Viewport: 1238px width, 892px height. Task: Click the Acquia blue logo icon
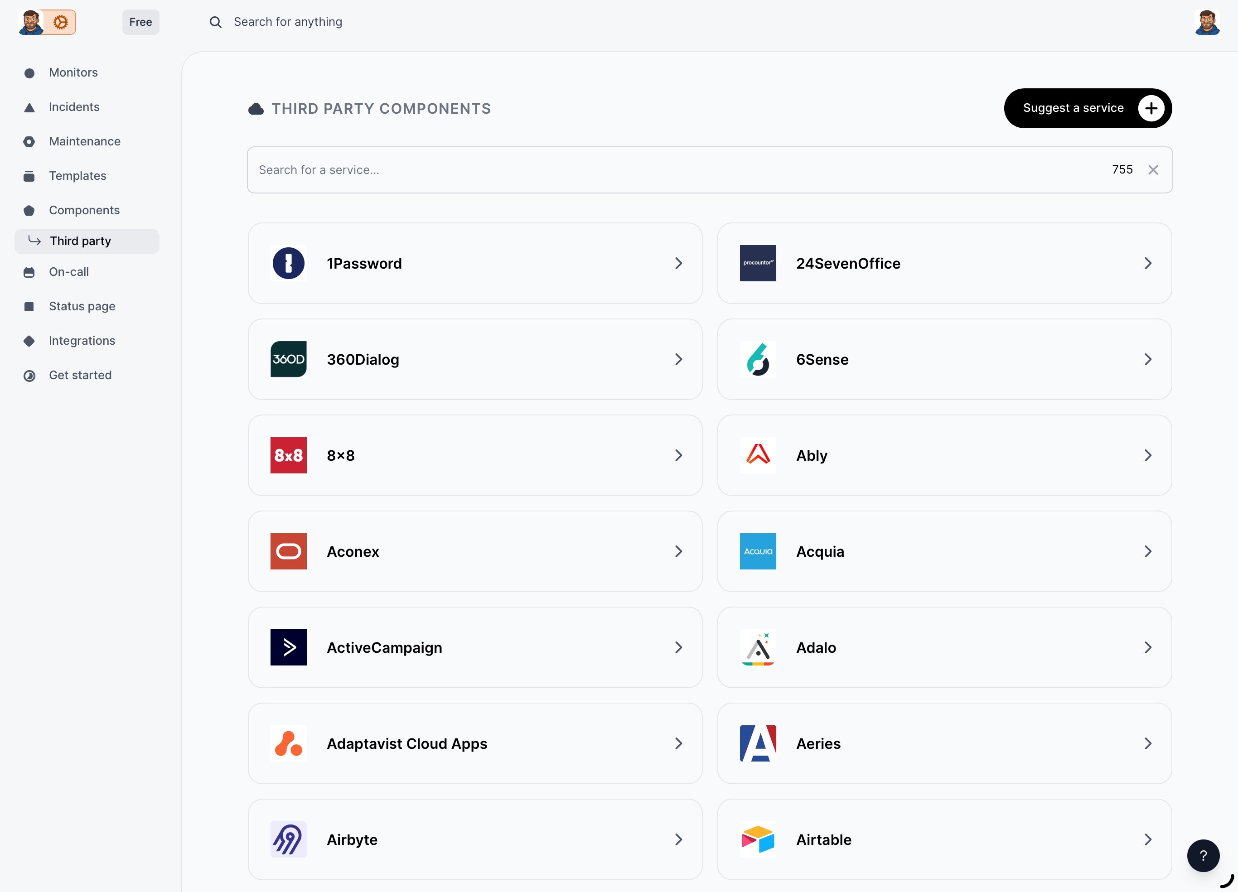point(758,551)
